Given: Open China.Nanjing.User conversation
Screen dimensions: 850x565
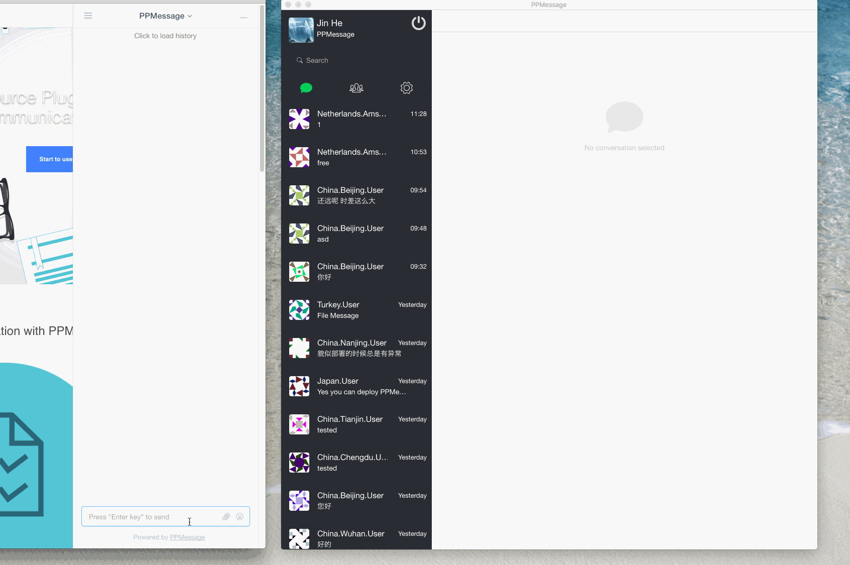Looking at the screenshot, I should (x=356, y=348).
